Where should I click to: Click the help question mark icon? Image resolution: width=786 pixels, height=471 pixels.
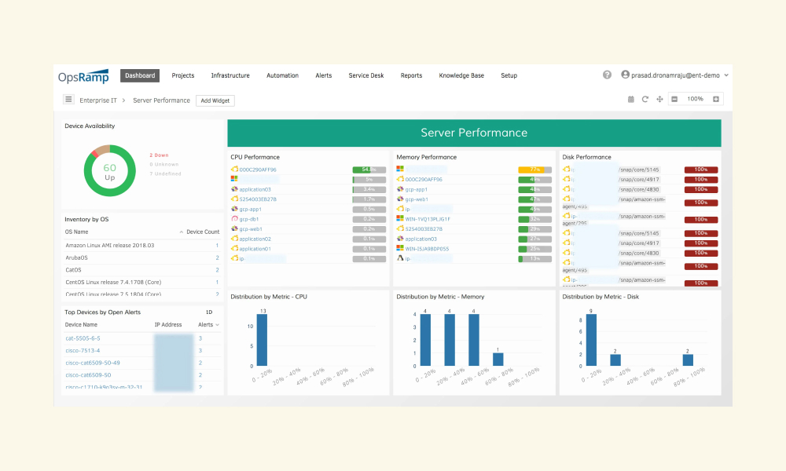[x=607, y=75]
